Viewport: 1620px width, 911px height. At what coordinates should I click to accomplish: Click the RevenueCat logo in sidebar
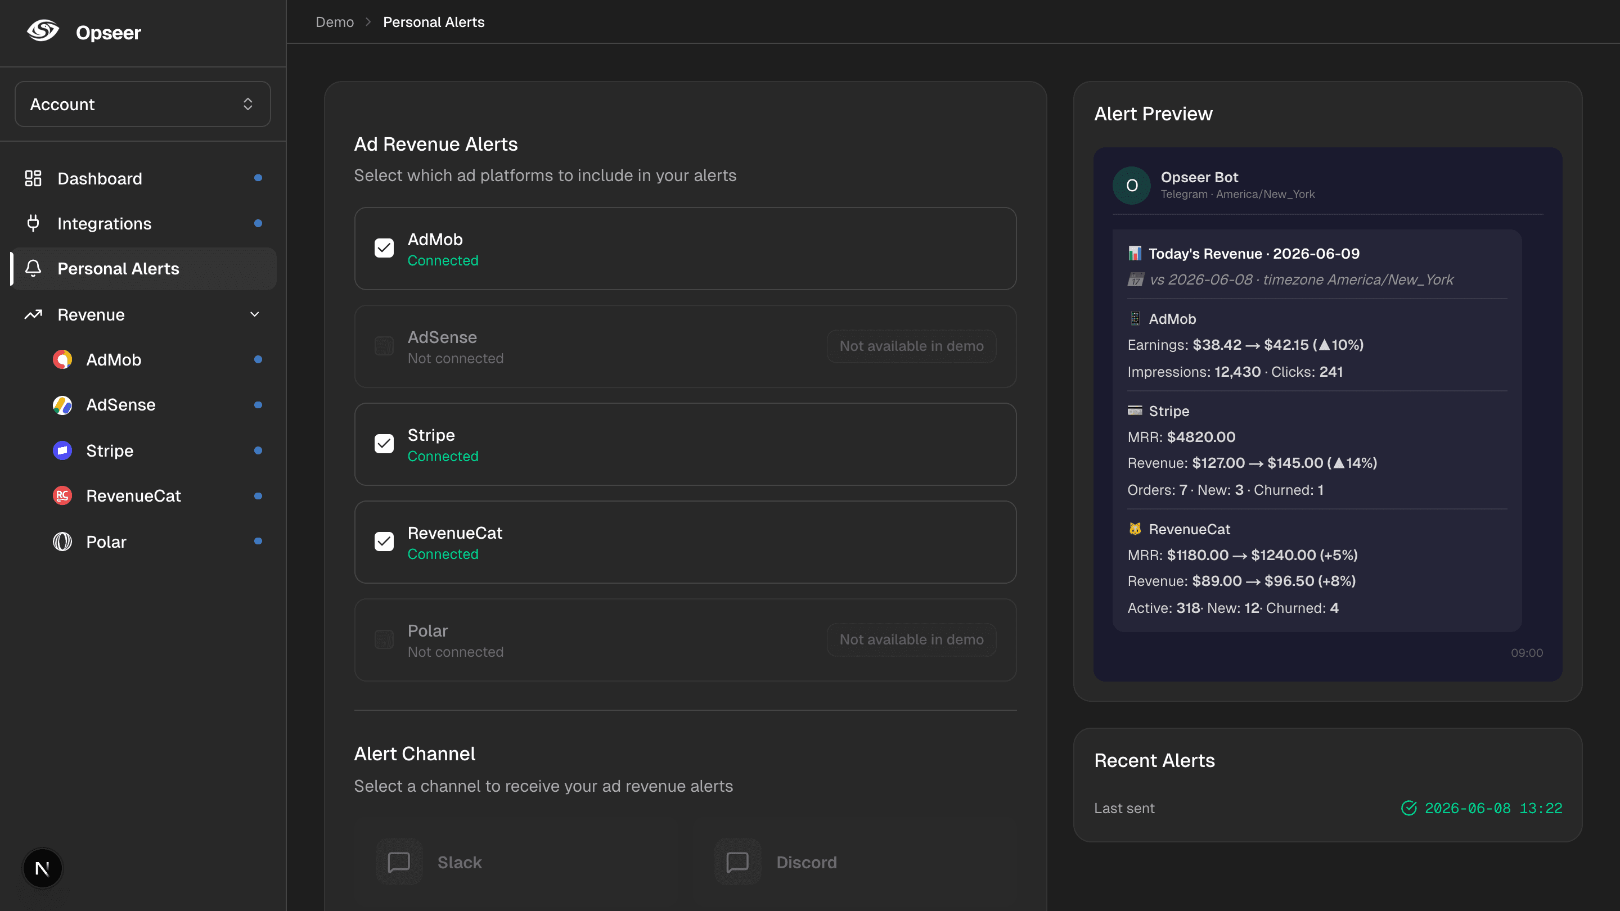coord(62,496)
